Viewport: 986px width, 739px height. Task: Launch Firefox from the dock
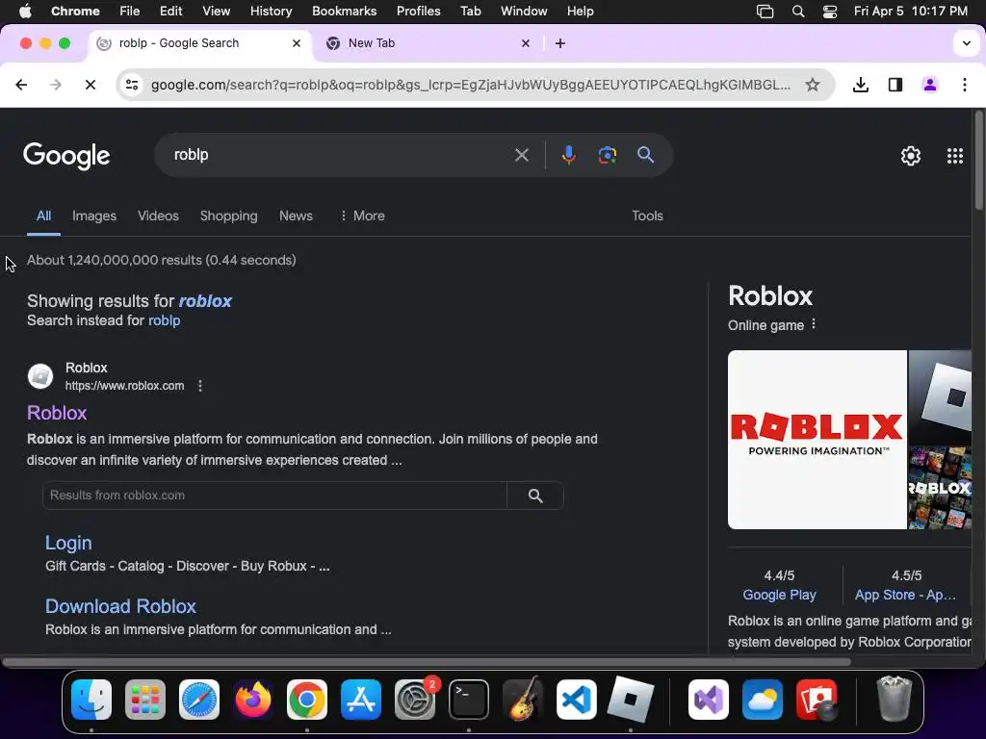253,700
